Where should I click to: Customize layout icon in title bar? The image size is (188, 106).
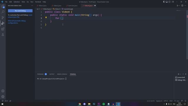pos(173,2)
